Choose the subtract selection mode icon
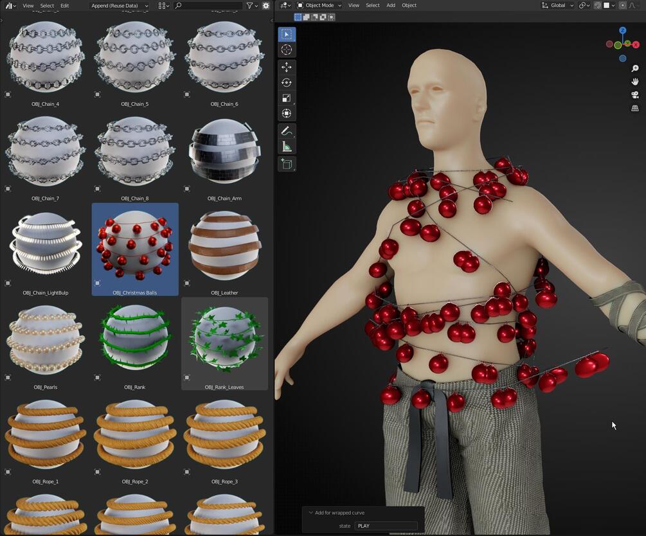This screenshot has height=536, width=646. point(315,17)
